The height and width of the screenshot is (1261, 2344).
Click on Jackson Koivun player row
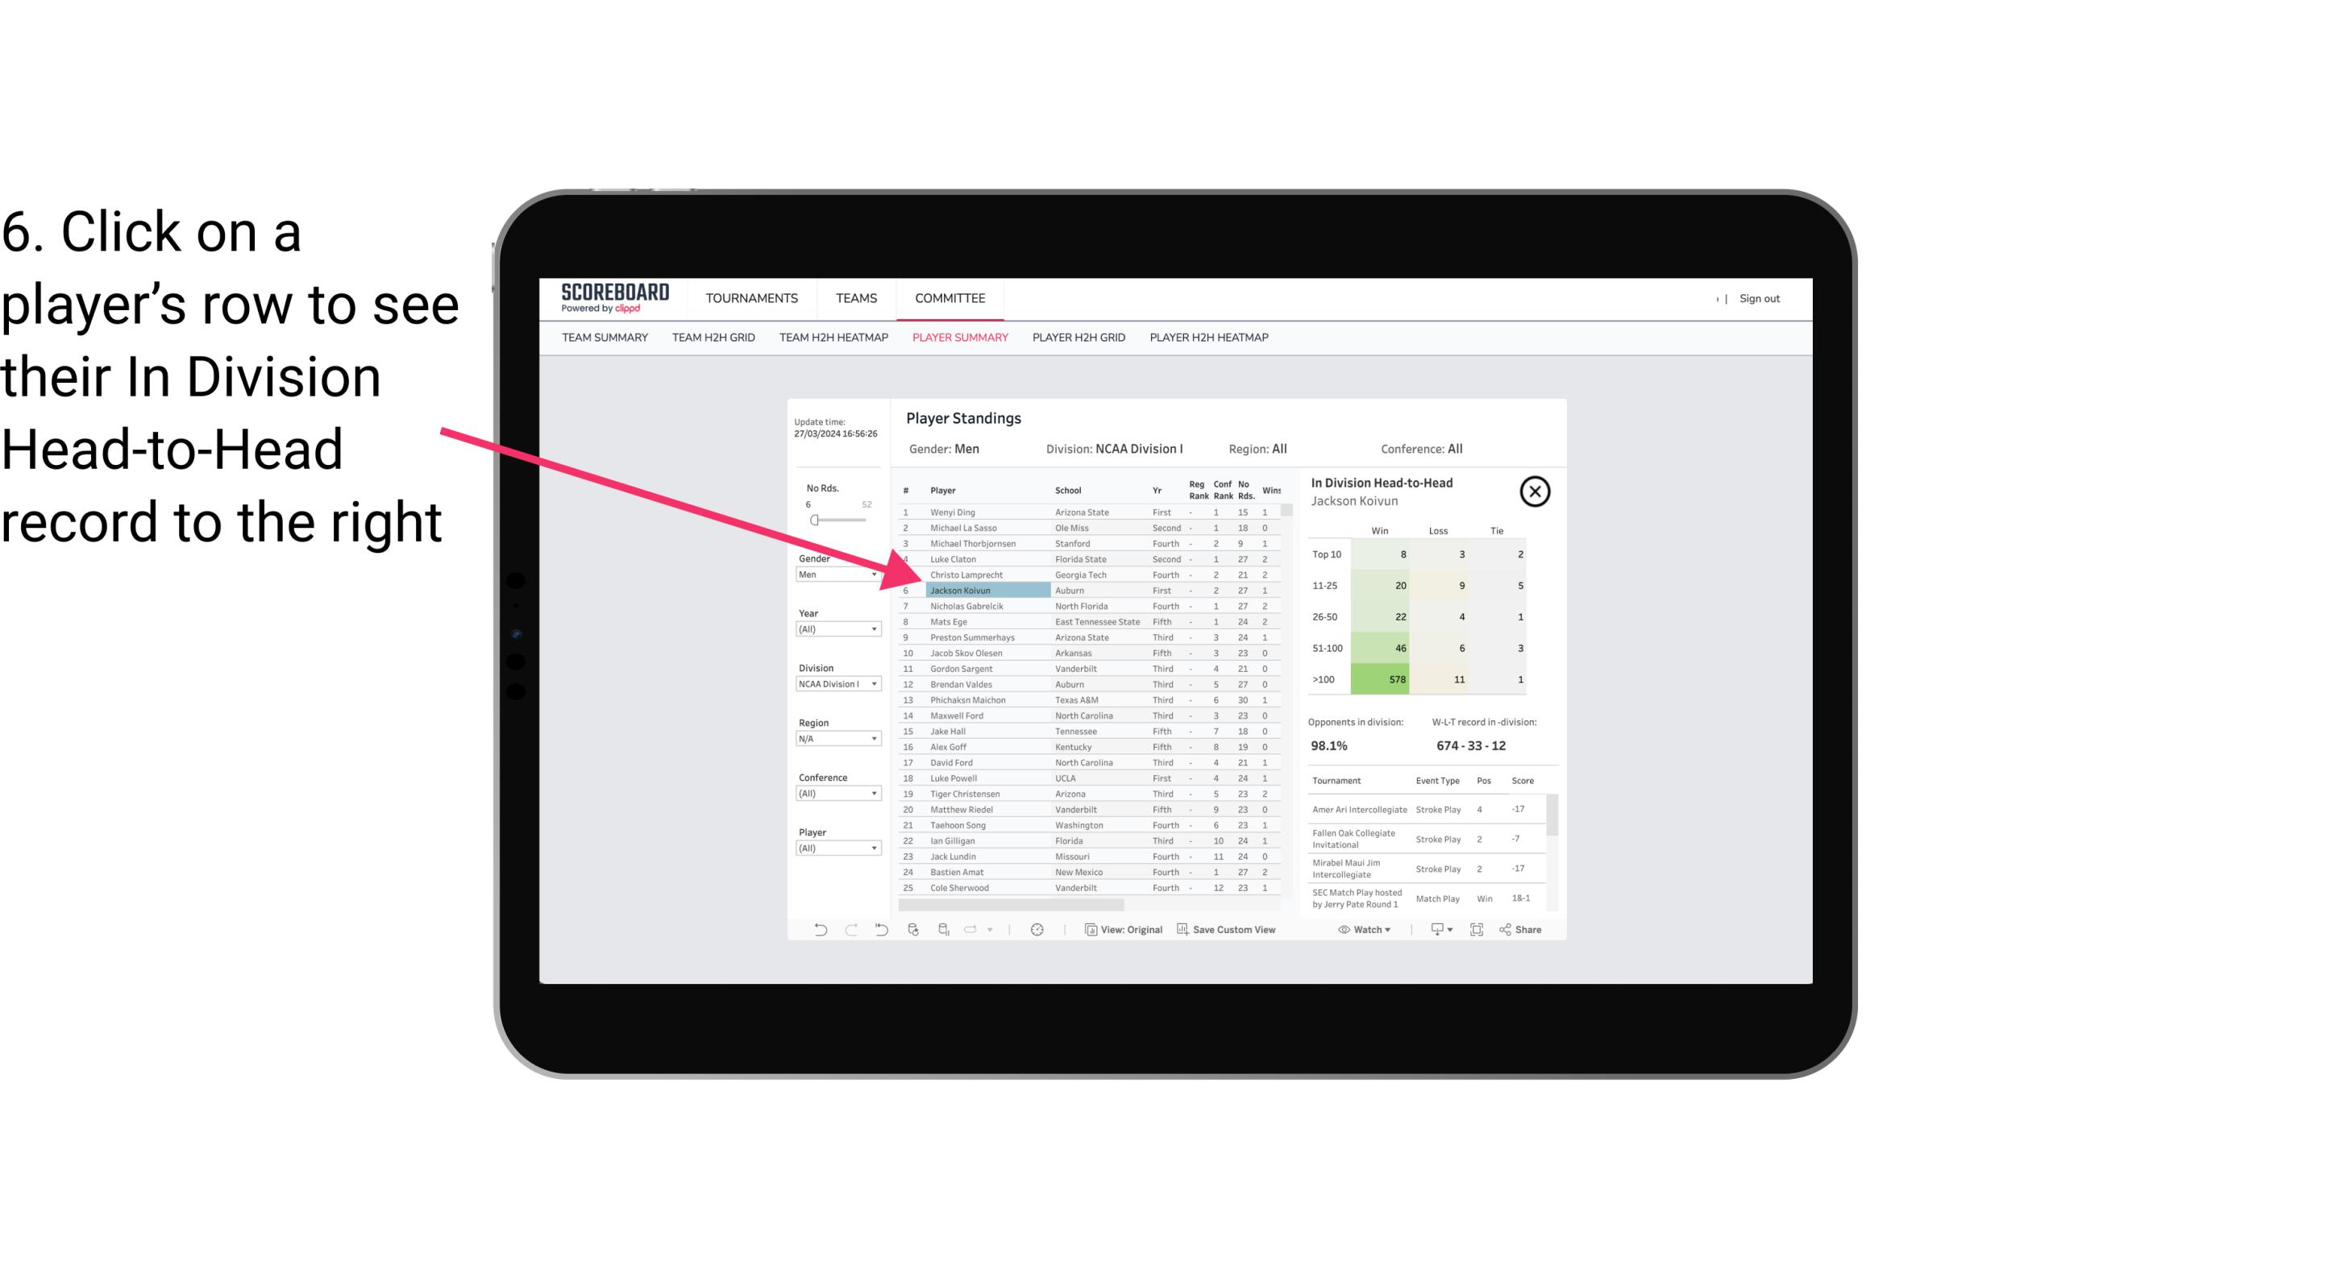(962, 590)
